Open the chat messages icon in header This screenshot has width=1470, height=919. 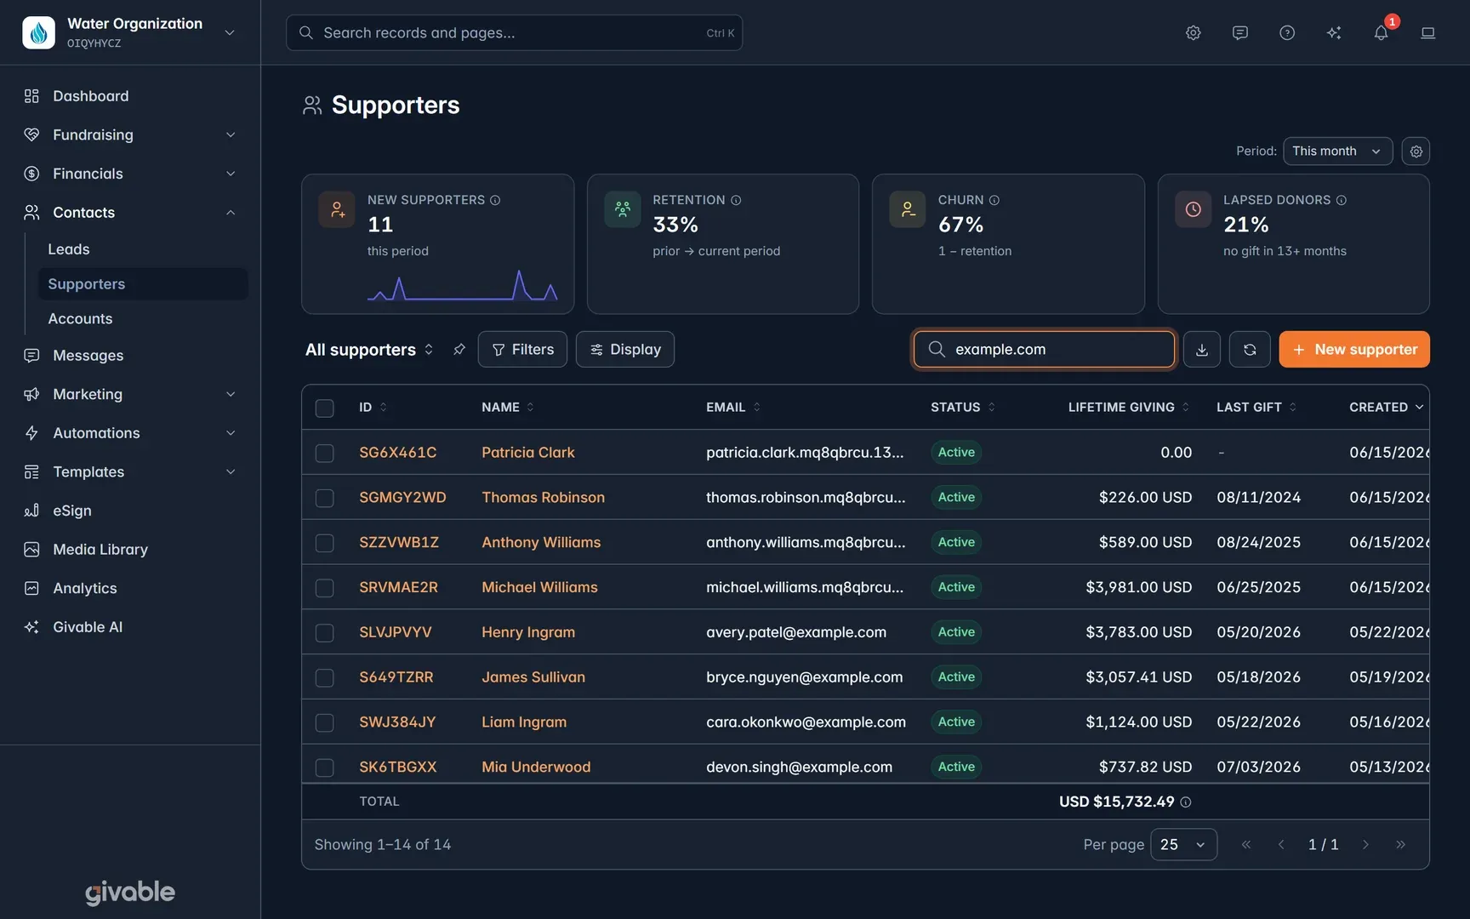tap(1240, 32)
